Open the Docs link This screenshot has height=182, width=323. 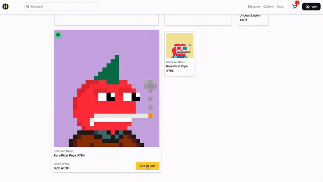(280, 7)
